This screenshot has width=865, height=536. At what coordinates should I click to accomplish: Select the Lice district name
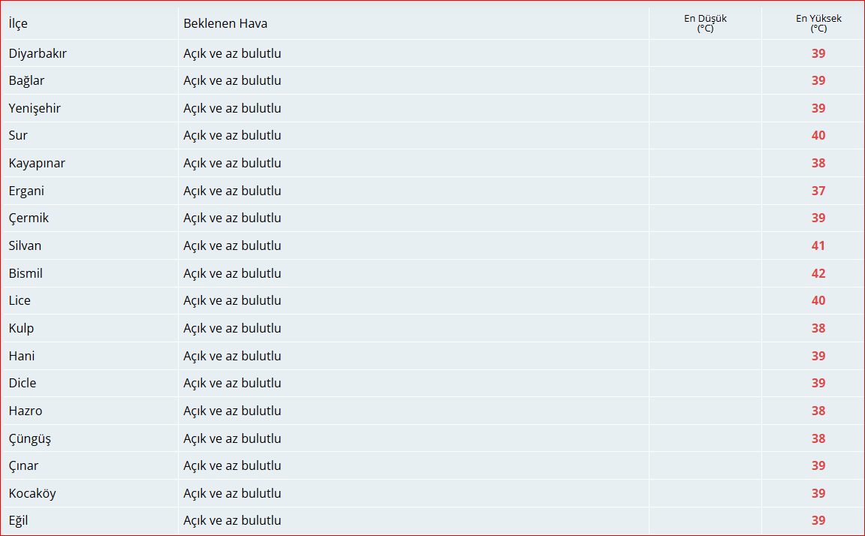(x=20, y=300)
